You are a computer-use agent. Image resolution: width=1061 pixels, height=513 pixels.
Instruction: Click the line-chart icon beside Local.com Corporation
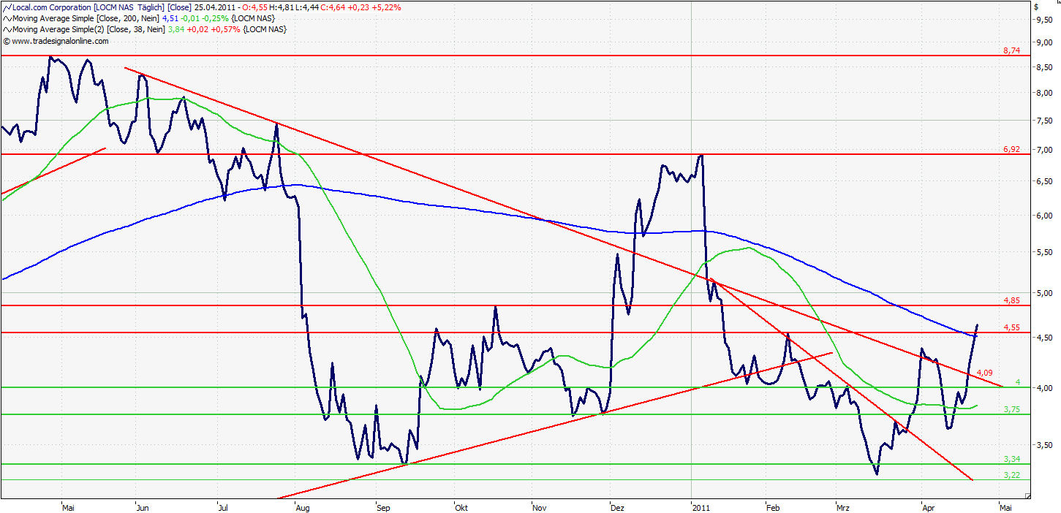pyautogui.click(x=7, y=7)
